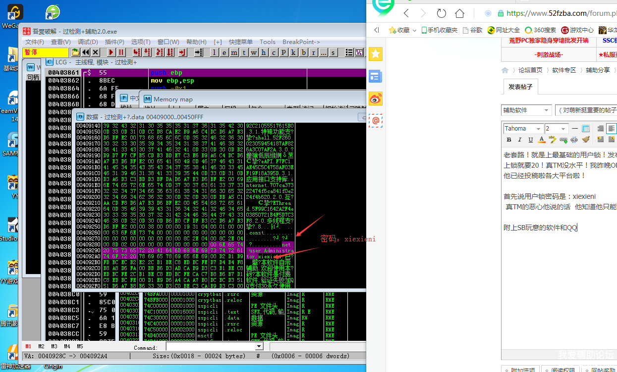Screen dimensions: 617x372
Task: Click the Open file icon in debugger toolbar
Action: tap(75, 52)
